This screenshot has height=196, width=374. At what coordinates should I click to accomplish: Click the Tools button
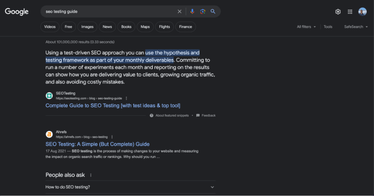(328, 27)
